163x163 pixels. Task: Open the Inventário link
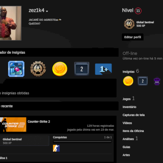[129, 107]
